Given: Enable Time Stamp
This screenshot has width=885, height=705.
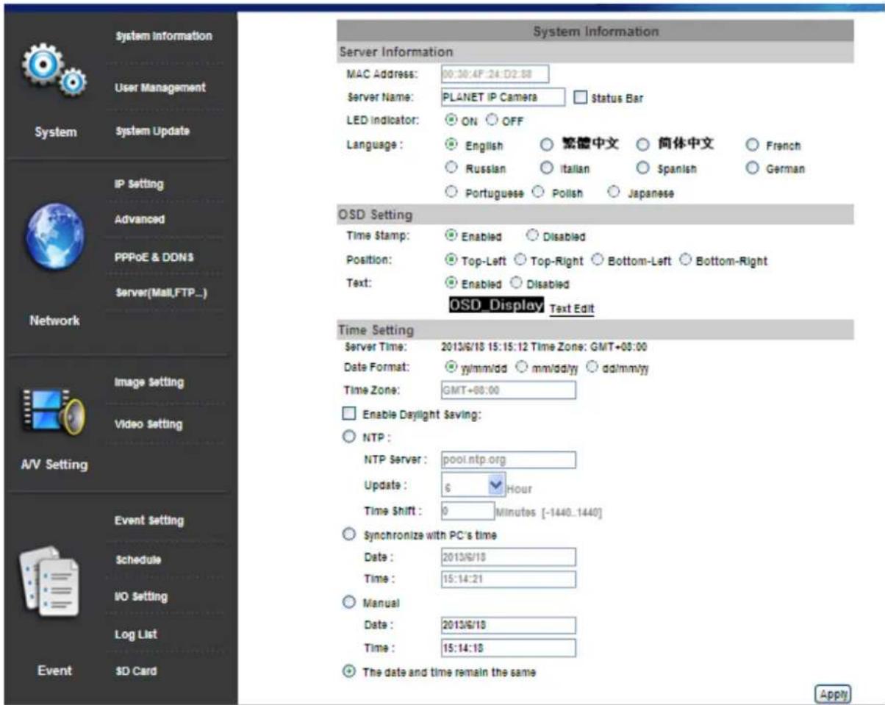Looking at the screenshot, I should (x=451, y=236).
